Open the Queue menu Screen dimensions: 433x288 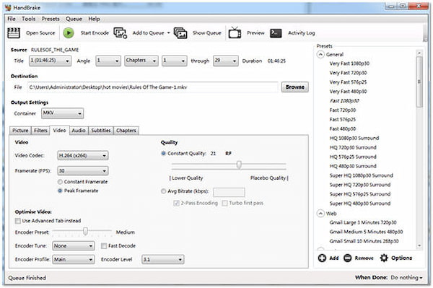pyautogui.click(x=74, y=19)
